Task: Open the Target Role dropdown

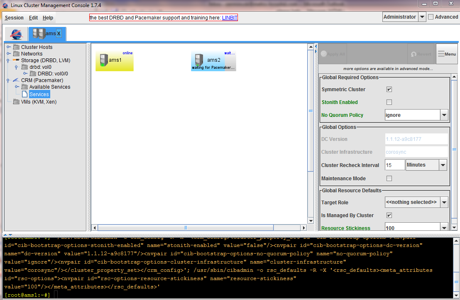Action: coord(444,203)
